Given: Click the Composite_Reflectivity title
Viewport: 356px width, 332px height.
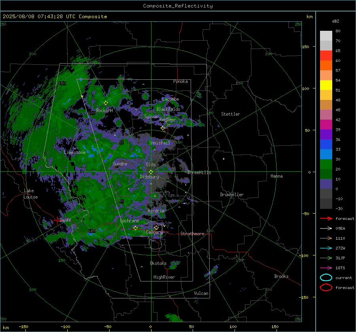Looking at the screenshot, I should tap(178, 6).
